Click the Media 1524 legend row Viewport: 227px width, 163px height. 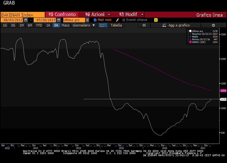click(x=203, y=37)
